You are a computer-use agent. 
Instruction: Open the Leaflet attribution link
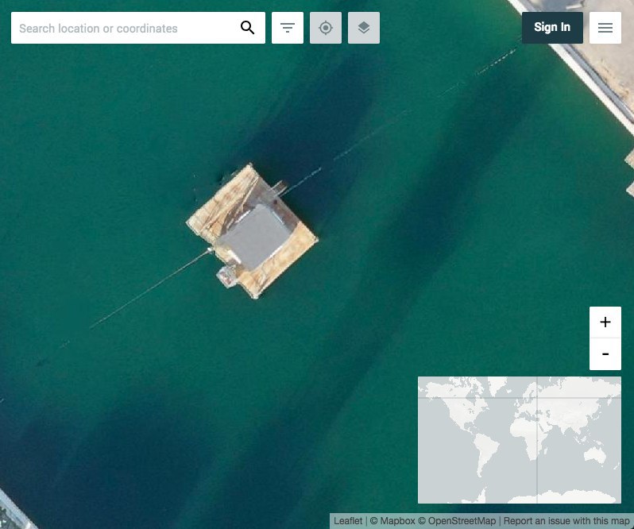click(348, 521)
